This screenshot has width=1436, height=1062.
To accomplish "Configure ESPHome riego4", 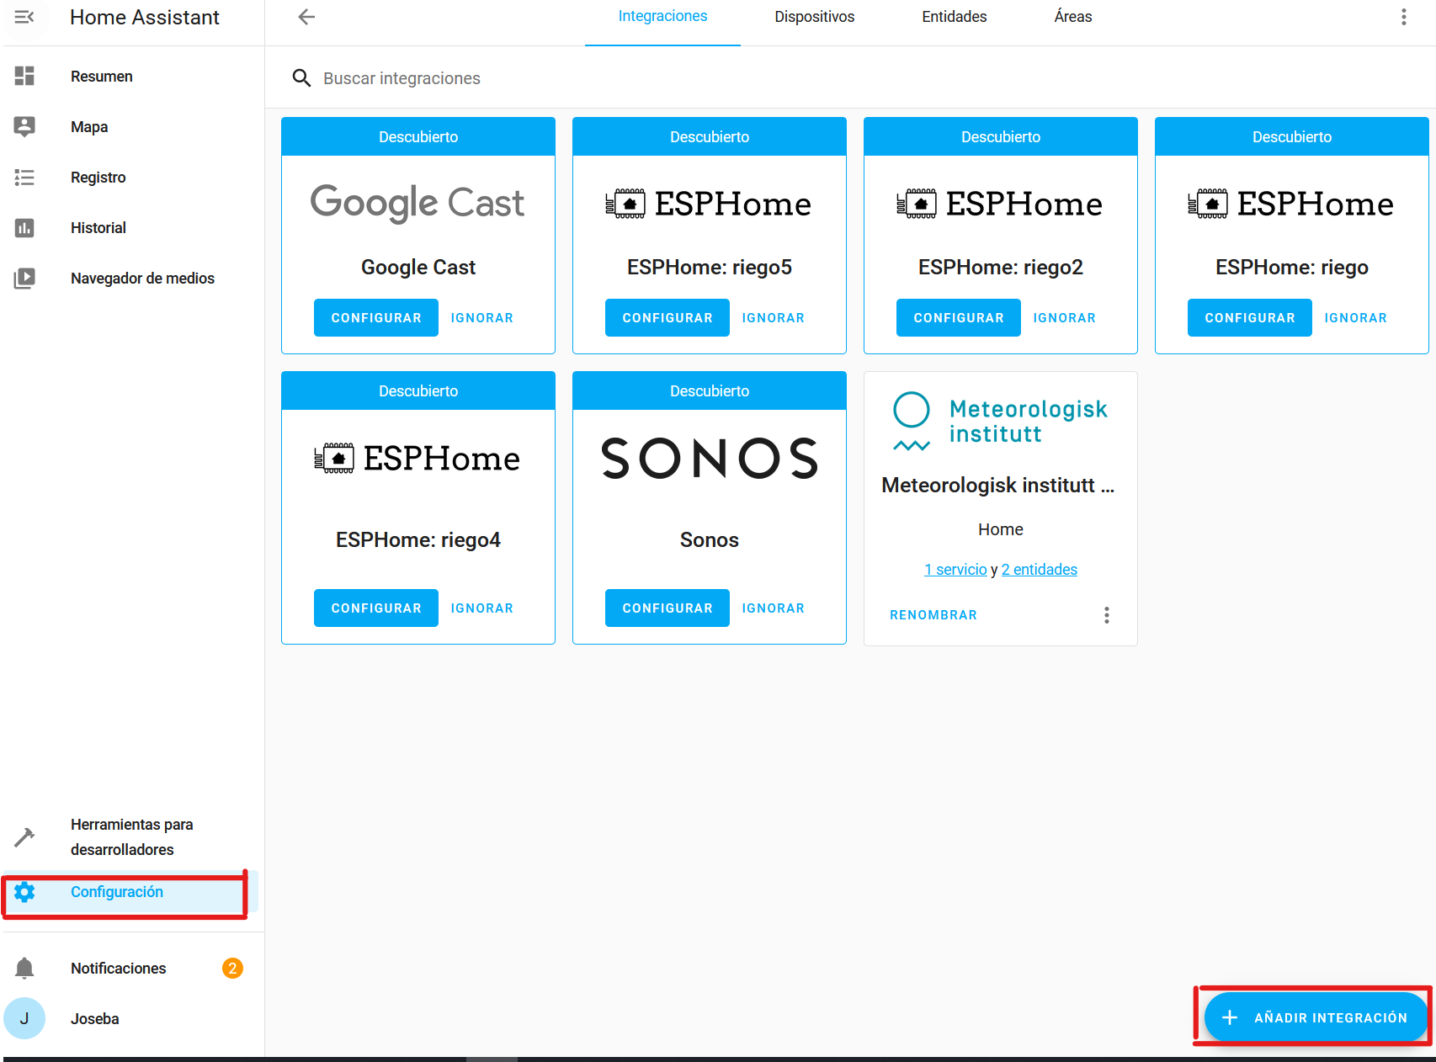I will (x=376, y=608).
